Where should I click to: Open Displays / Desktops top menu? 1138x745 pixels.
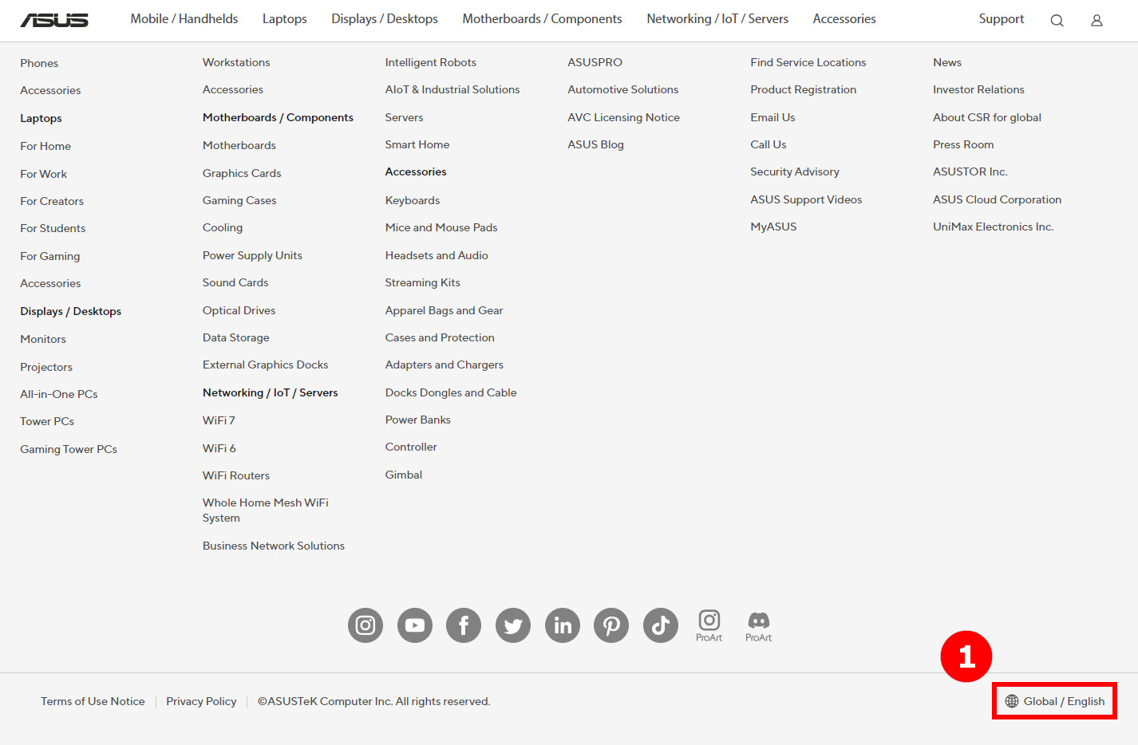pyautogui.click(x=385, y=19)
